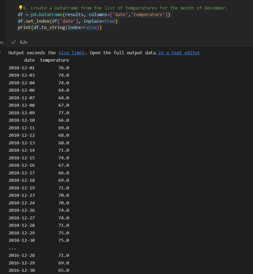This screenshot has width=253, height=274.
Task: Click the green checkmark execution indicator
Action: pyautogui.click(x=13, y=42)
